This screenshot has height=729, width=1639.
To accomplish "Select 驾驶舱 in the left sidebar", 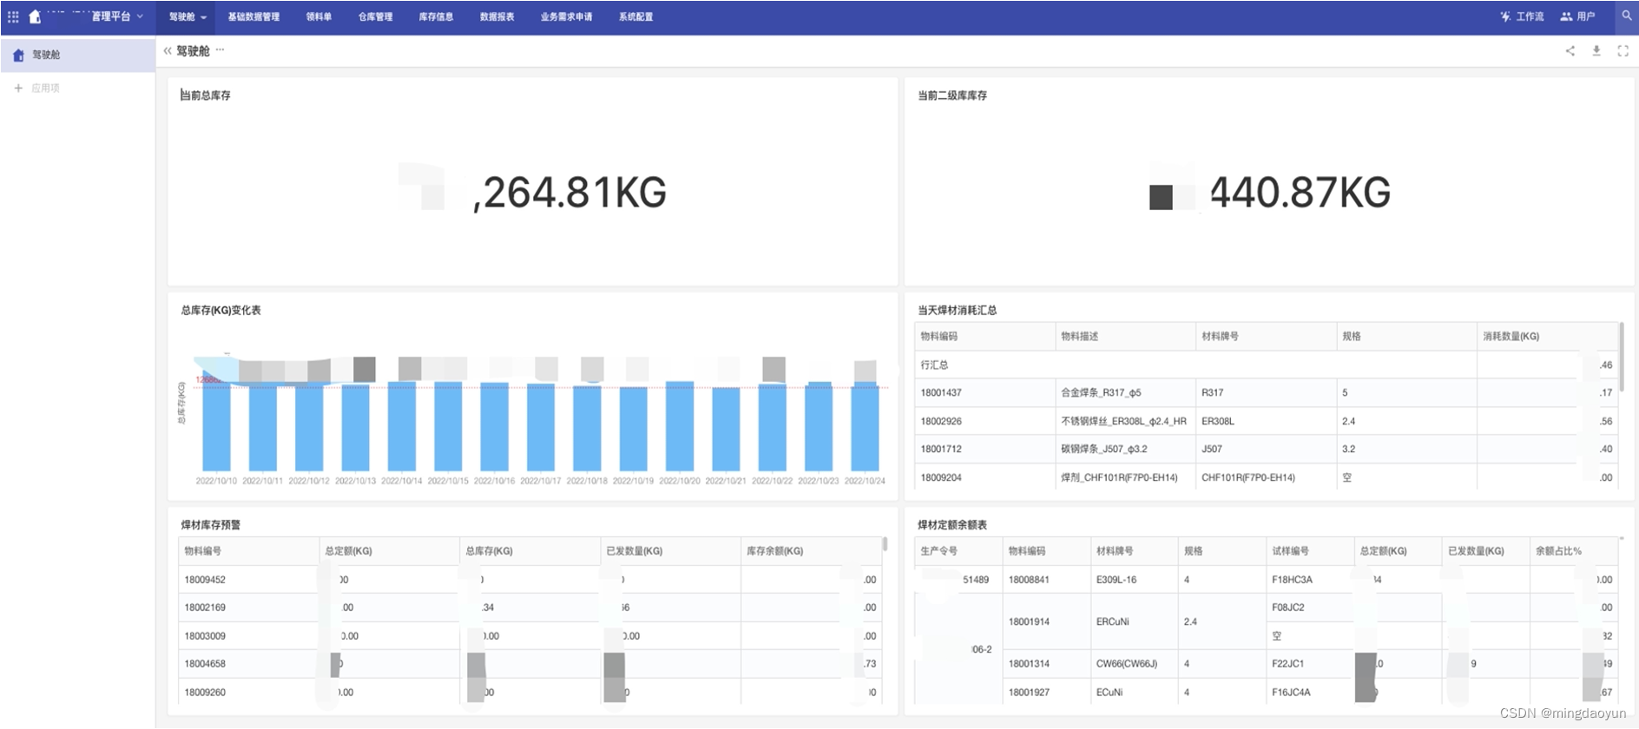I will pos(78,55).
